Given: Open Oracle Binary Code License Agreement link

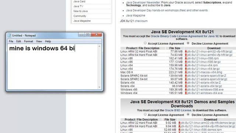Looking at the screenshot, I should point(185,36).
